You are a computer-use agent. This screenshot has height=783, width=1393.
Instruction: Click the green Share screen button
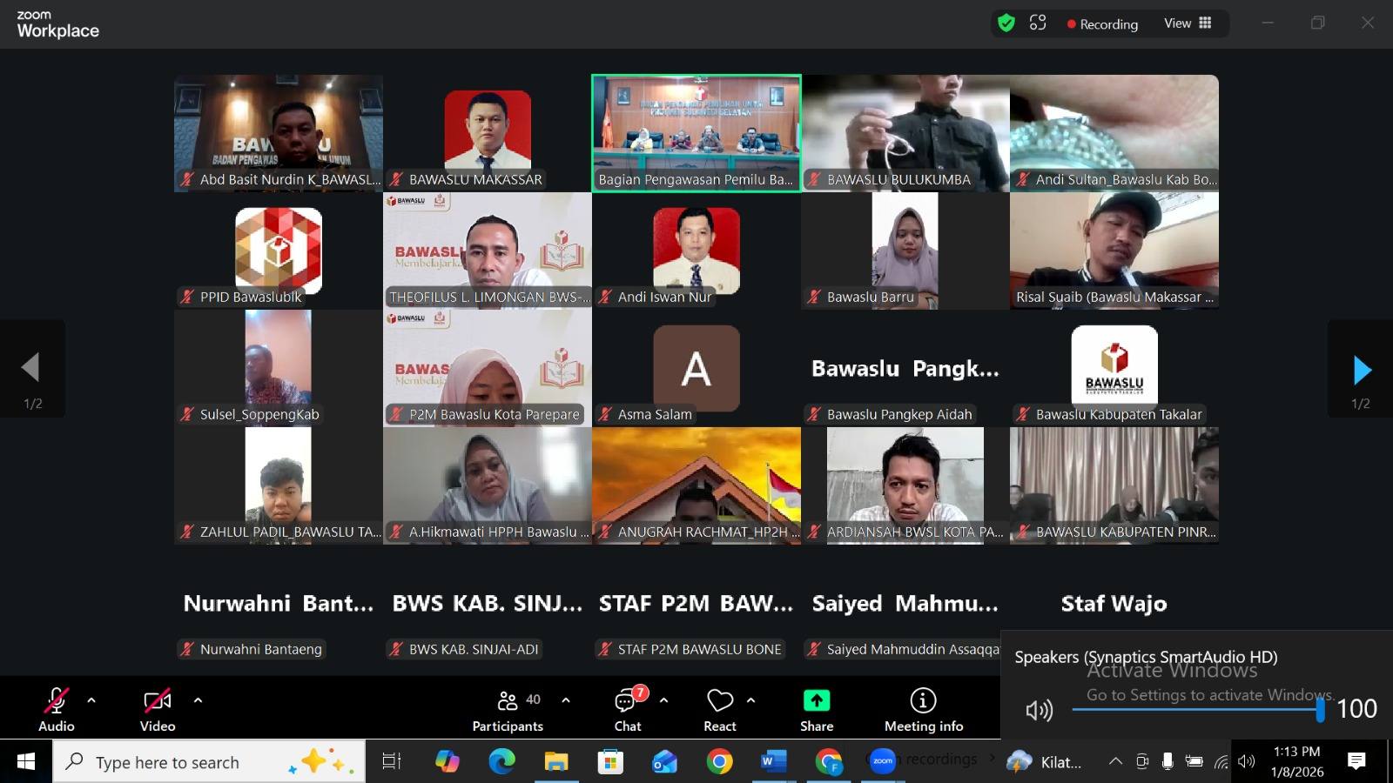(817, 709)
